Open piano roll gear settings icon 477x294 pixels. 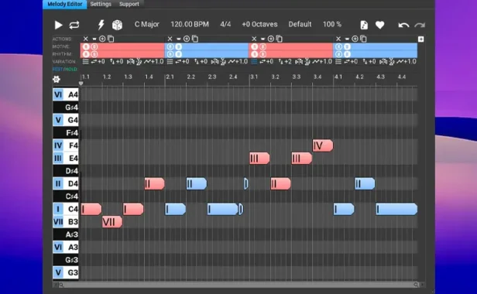point(57,80)
